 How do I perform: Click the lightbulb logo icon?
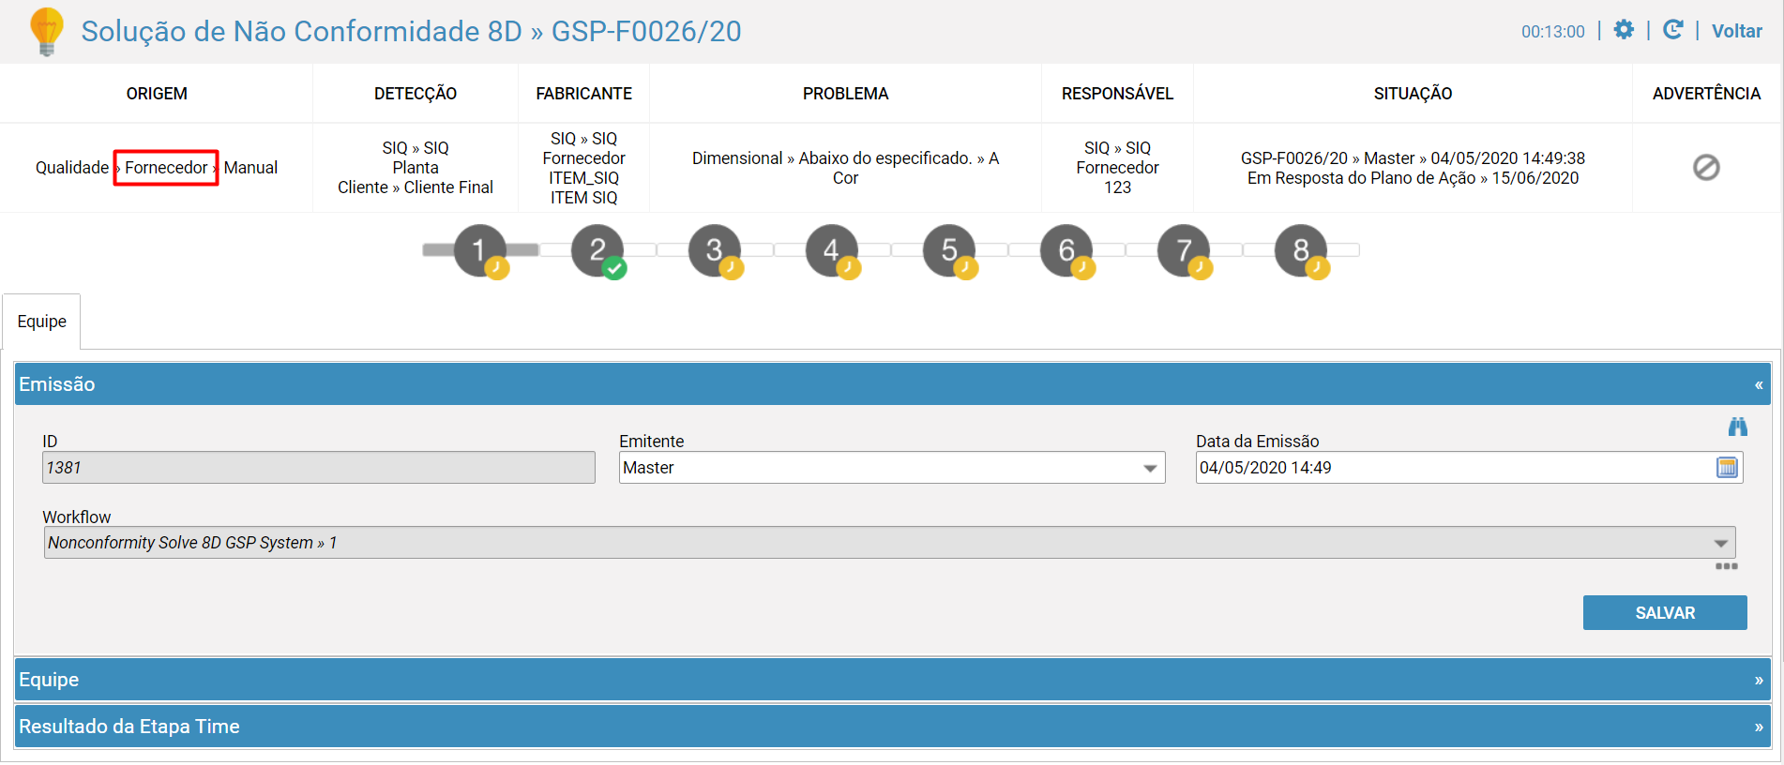[x=46, y=32]
